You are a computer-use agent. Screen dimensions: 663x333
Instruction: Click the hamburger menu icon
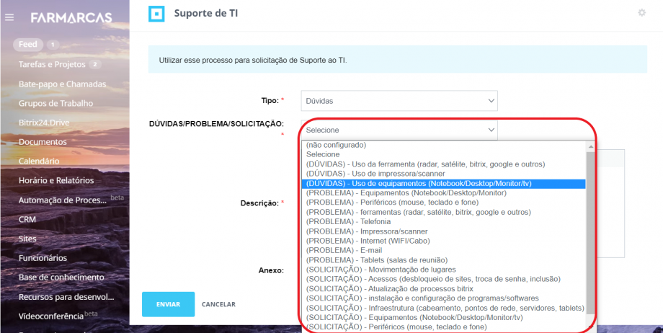pyautogui.click(x=9, y=17)
